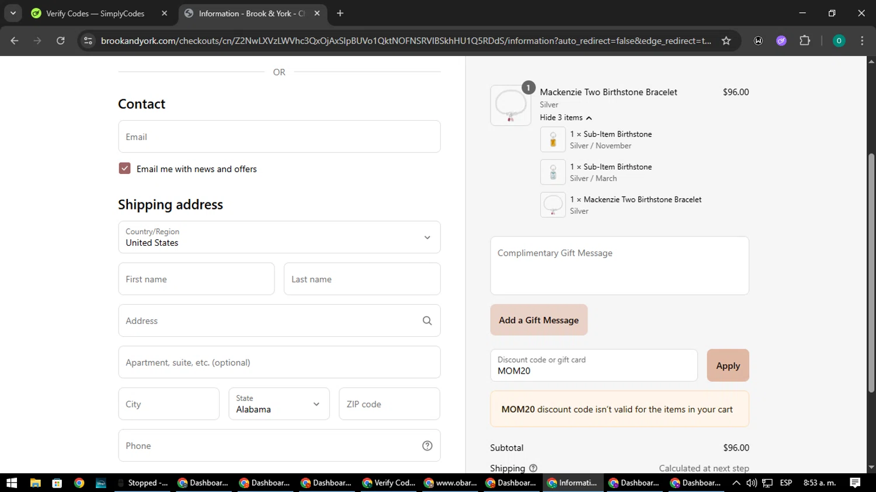Screen dimensions: 876x492
Task: Click the March birthstone thumbnail
Action: point(552,172)
